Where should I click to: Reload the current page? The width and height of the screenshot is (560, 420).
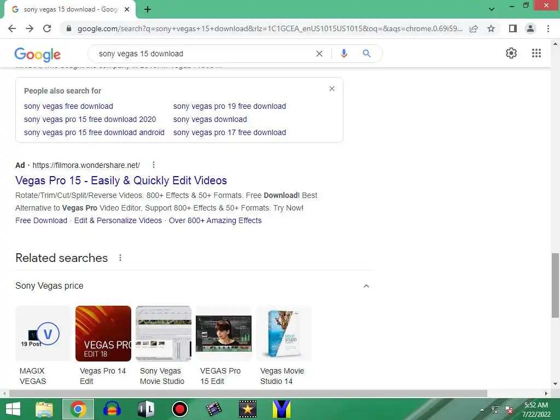pos(47,28)
